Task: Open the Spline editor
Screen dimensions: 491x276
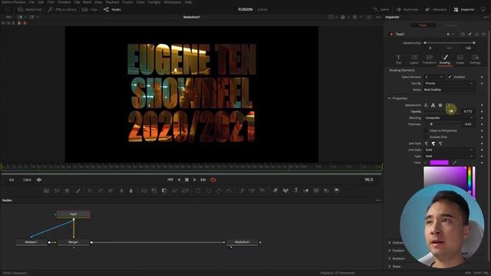Action: coord(381,9)
